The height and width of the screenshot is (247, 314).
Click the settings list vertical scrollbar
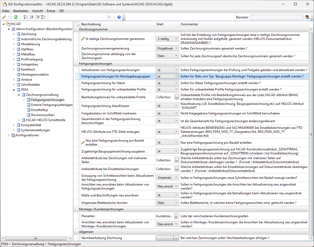coord(311,134)
